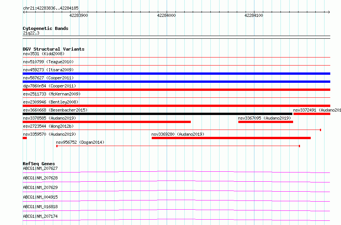This screenshot has height=225, width=341.
Task: Click the nsv3372491 red bar
Action: [x=312, y=114]
